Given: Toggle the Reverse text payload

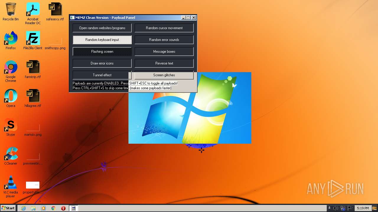Looking at the screenshot, I should (164, 63).
